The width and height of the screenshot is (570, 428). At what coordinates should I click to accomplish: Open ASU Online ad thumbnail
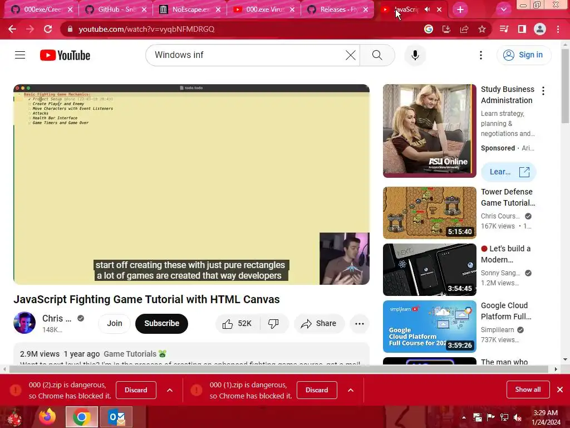click(x=429, y=131)
